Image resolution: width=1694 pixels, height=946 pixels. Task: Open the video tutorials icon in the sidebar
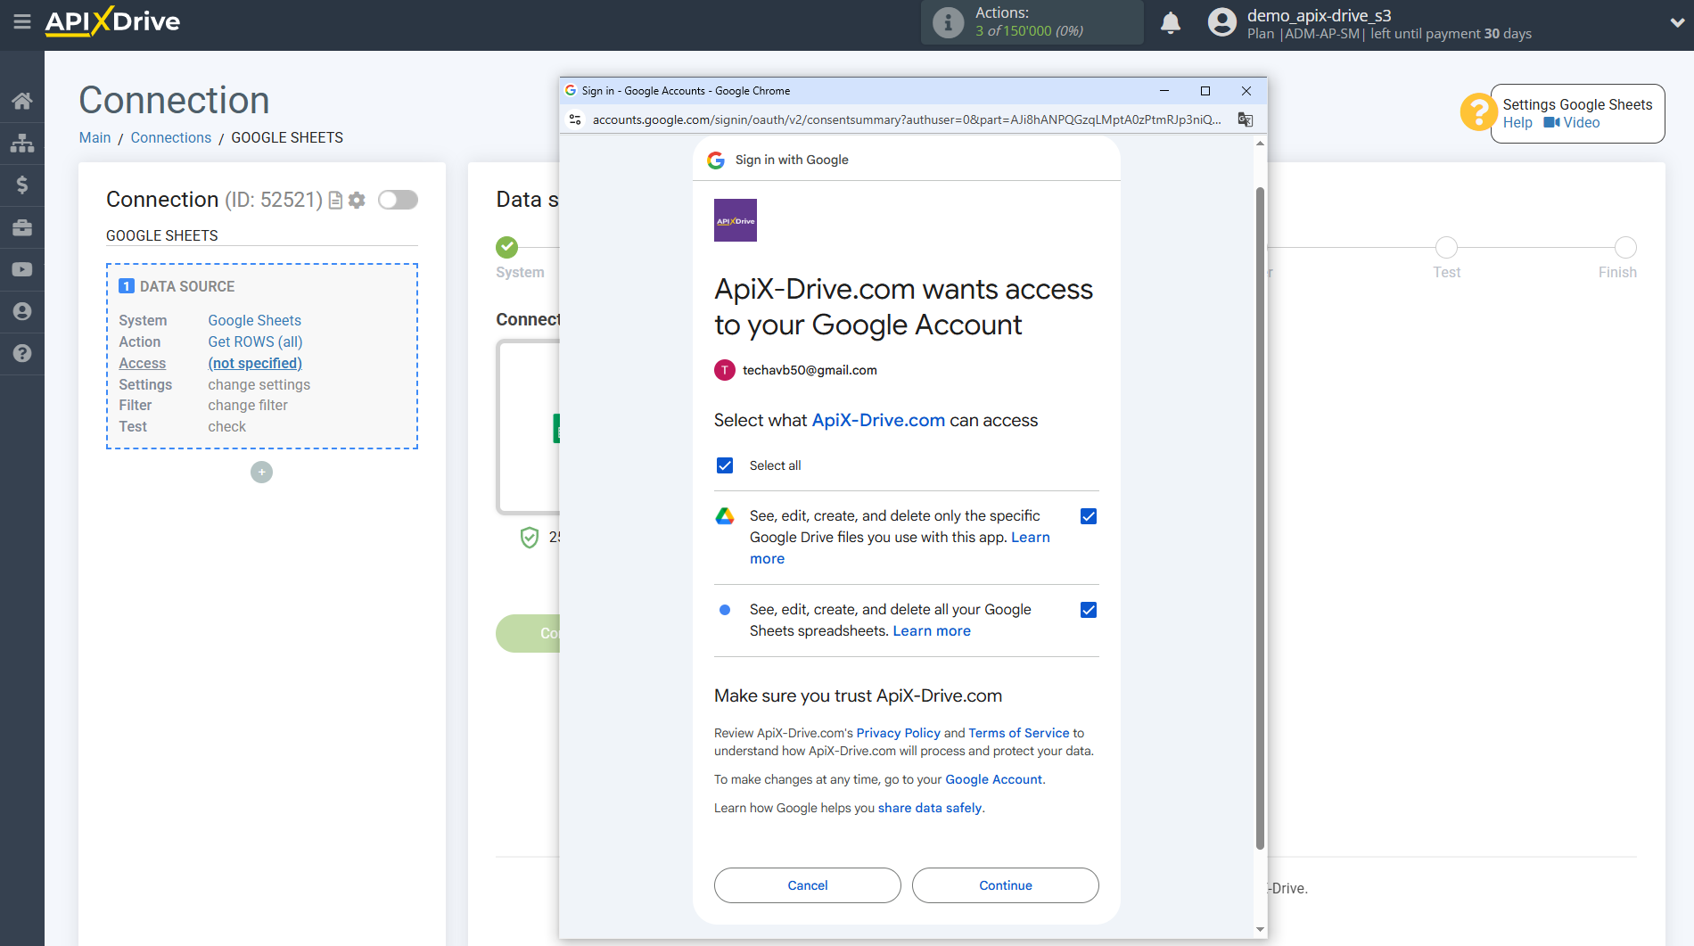click(22, 269)
